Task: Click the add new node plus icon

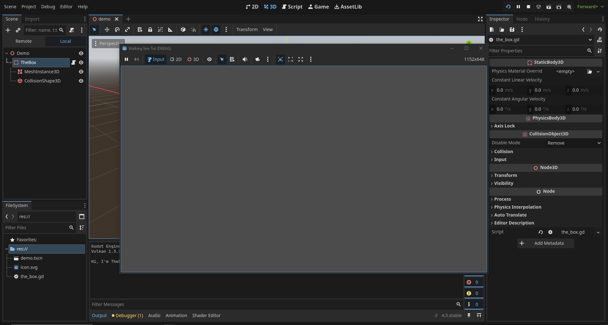Action: 8,30
